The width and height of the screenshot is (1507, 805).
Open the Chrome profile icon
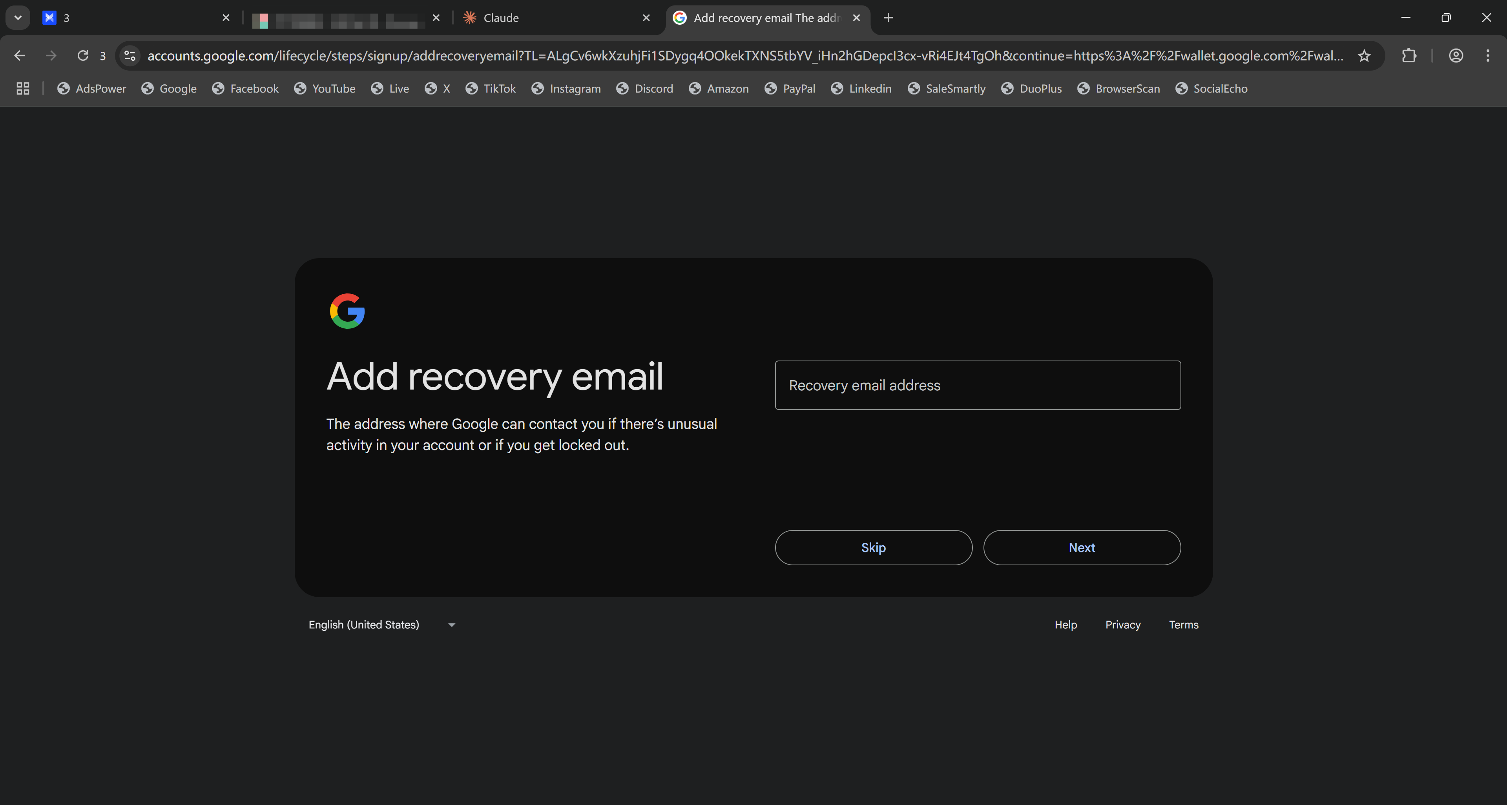pos(1456,56)
